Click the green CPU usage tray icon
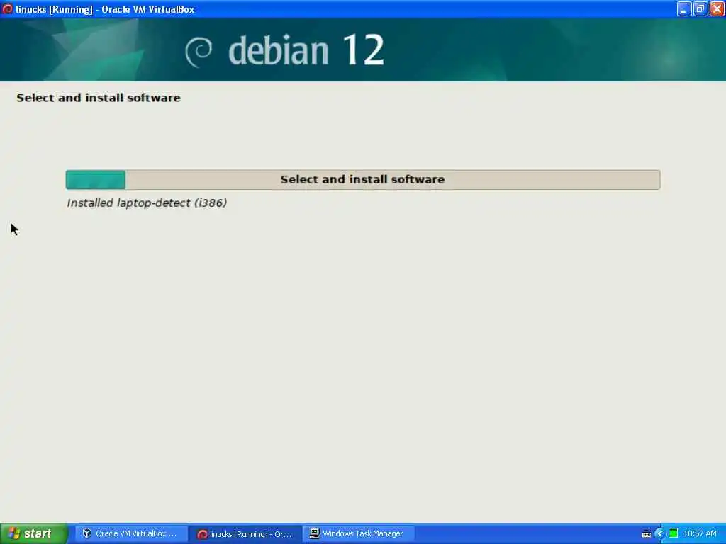This screenshot has width=726, height=544. 674,534
